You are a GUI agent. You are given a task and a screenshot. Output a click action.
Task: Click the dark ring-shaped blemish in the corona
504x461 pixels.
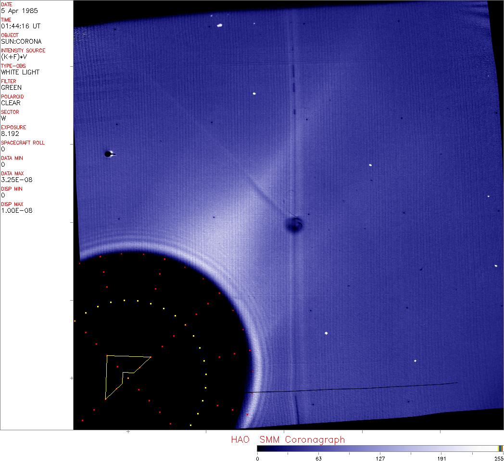coord(293,224)
